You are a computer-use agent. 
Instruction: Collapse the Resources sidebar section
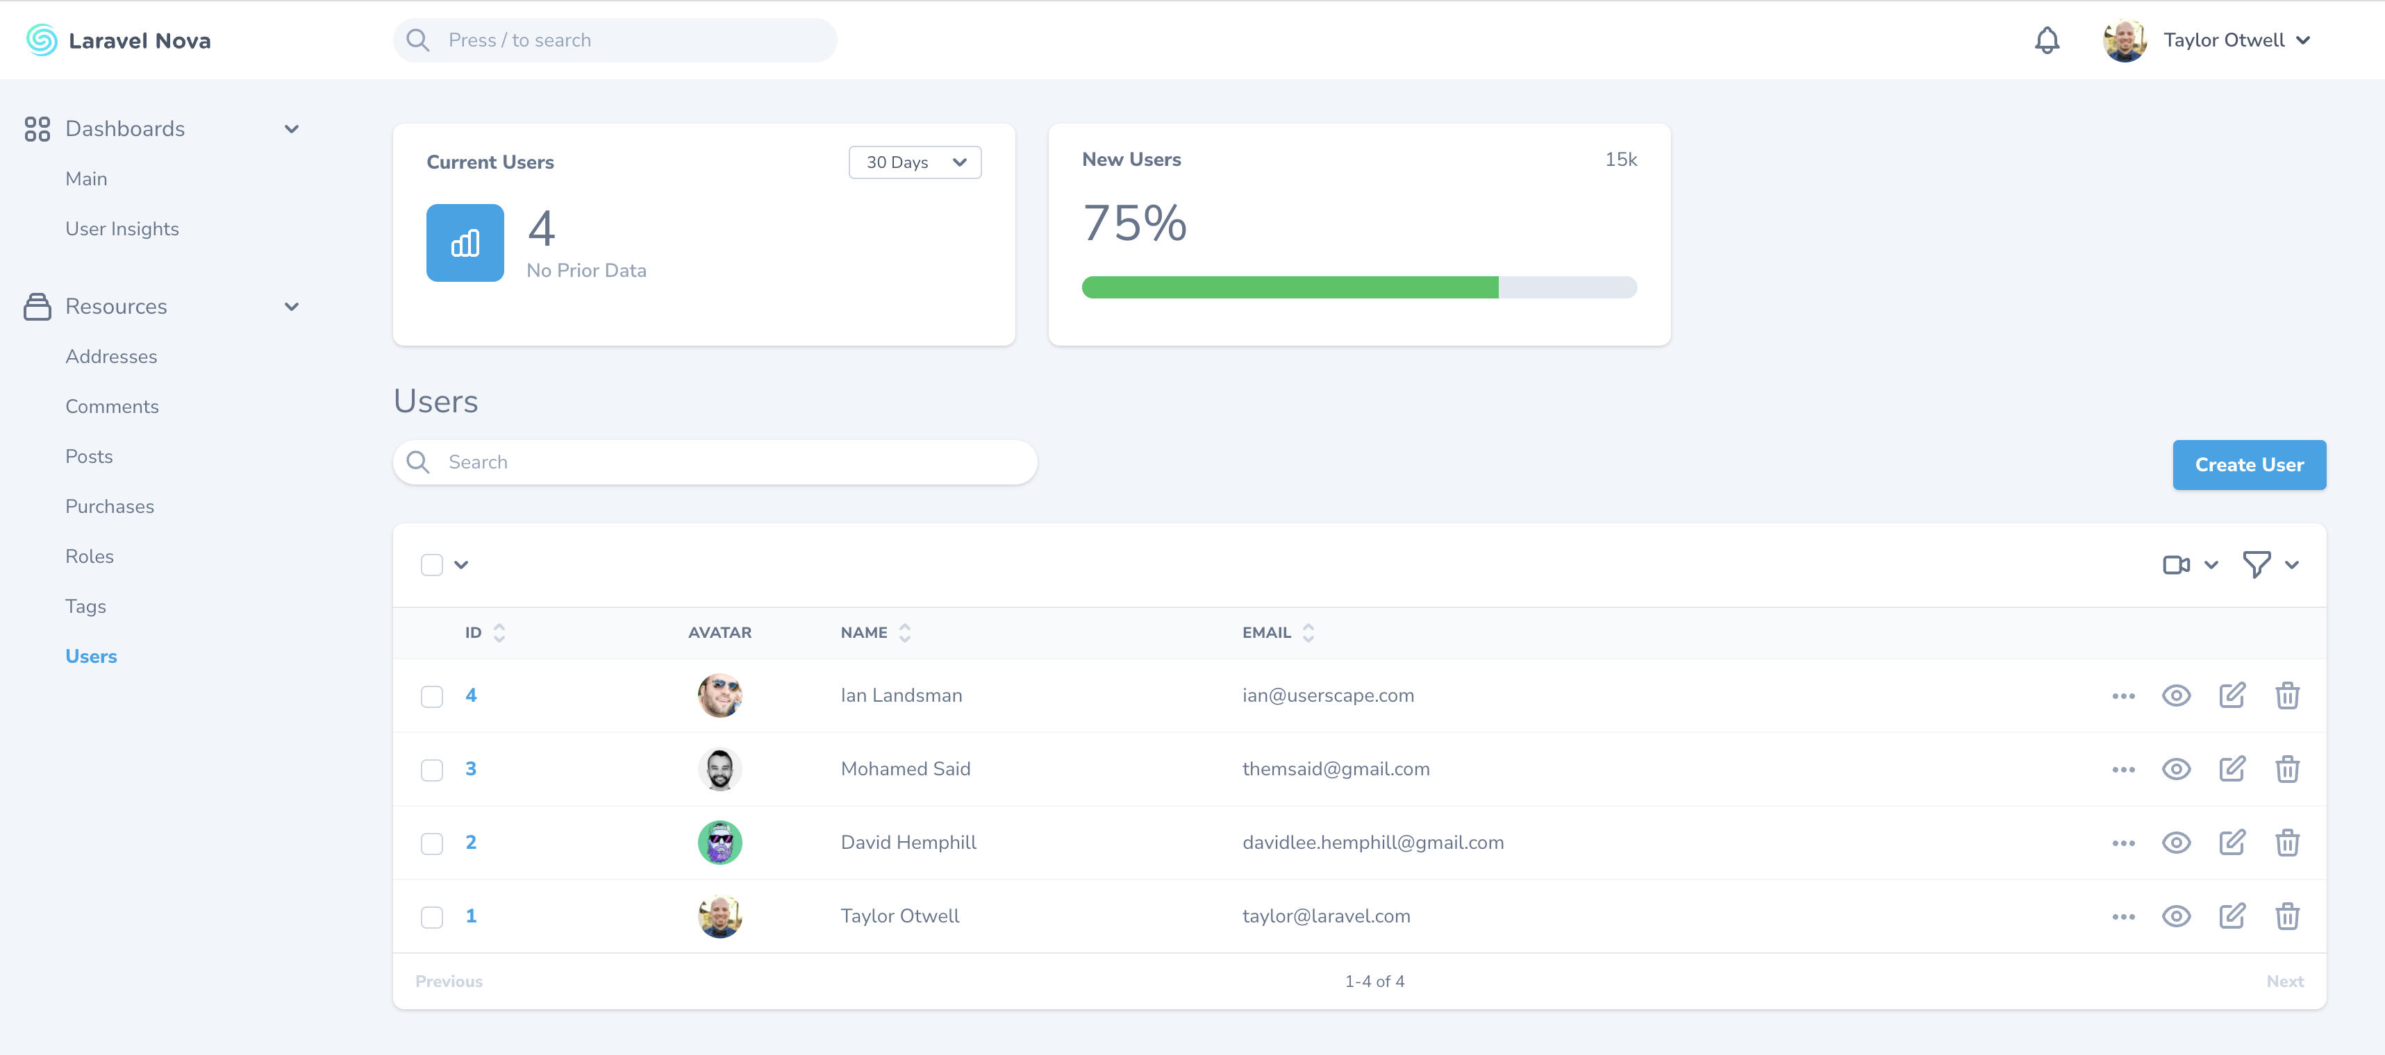coord(292,306)
